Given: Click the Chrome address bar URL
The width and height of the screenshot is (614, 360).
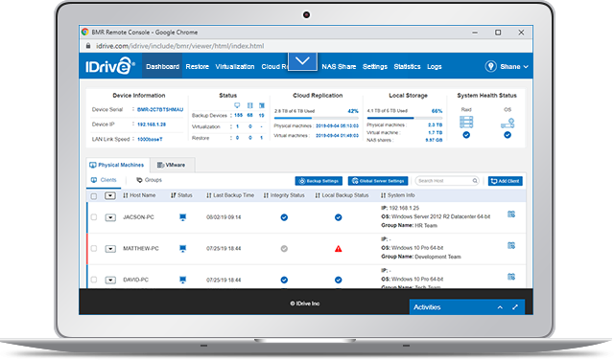Looking at the screenshot, I should [x=180, y=46].
